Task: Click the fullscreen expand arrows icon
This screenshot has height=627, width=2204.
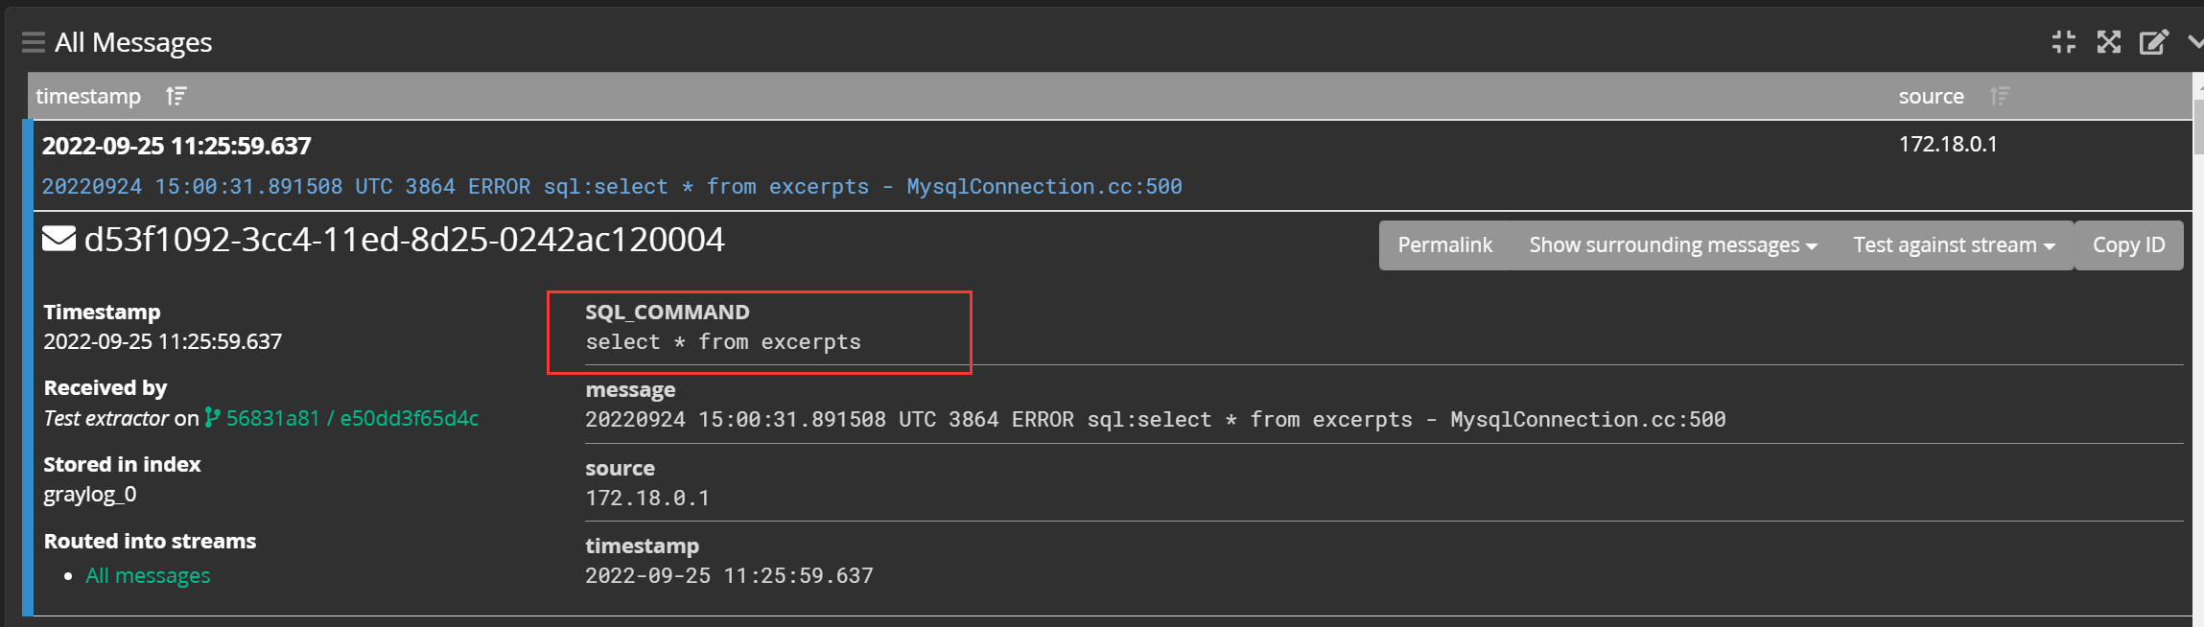Action: tap(2108, 42)
